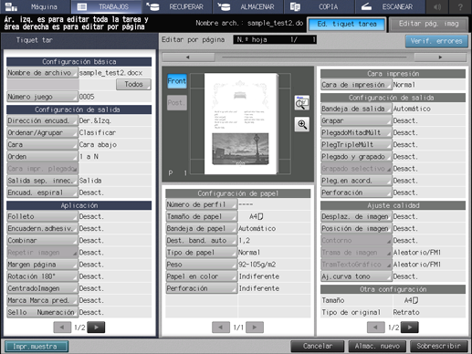Image resolution: width=472 pixels, height=354 pixels.
Task: Click the Sobrescribir button
Action: pyautogui.click(x=438, y=346)
